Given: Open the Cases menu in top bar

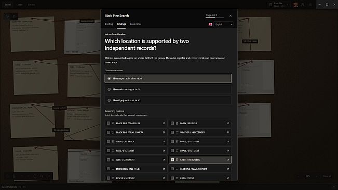Looking at the screenshot, I should point(19,5).
